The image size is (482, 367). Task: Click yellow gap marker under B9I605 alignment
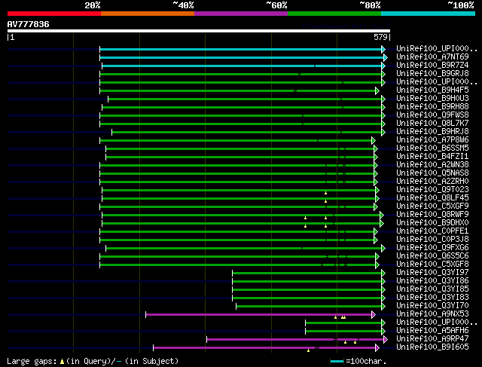[x=308, y=350]
